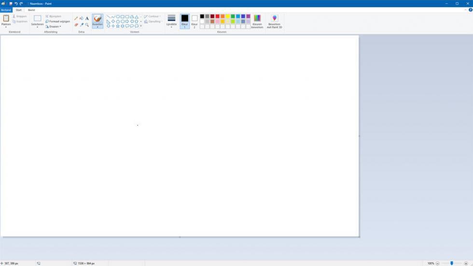The height and width of the screenshot is (266, 473).
Task: Click the zoom in plus button
Action: click(466, 263)
